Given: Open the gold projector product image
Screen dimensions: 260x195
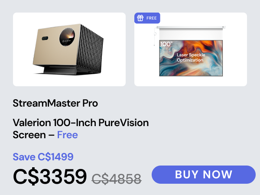Looking at the screenshot, I should pyautogui.click(x=69, y=49).
